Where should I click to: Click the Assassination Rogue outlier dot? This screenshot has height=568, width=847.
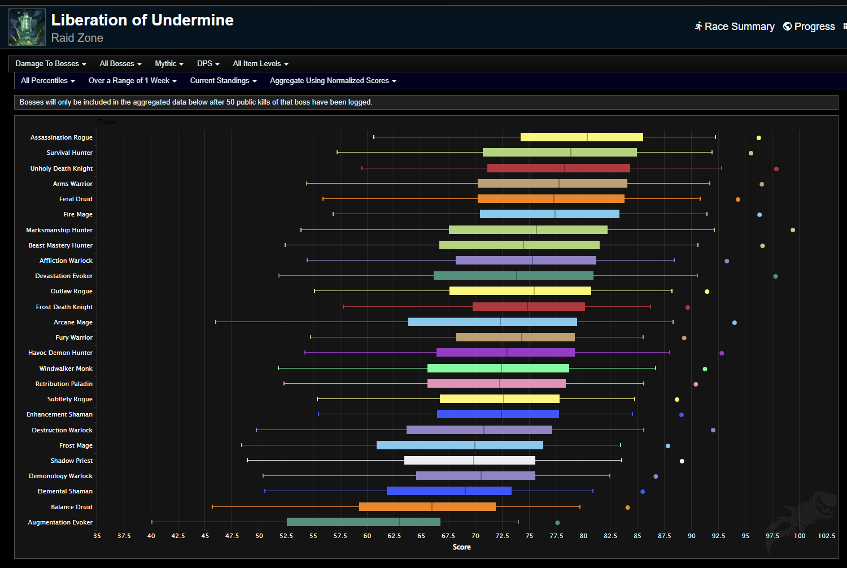click(758, 138)
